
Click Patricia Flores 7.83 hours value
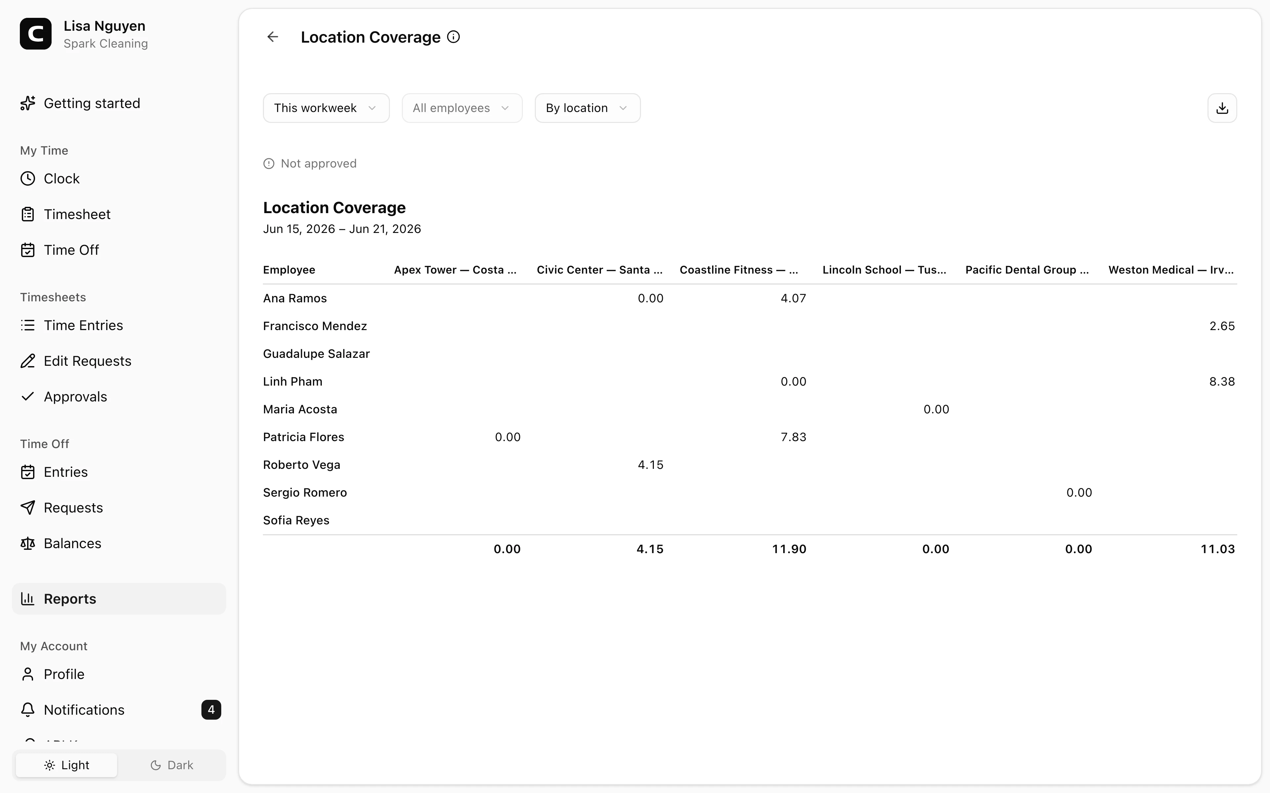point(793,437)
